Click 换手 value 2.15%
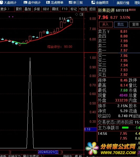Image resolution: width=140 pixels, height=157 pixels. tap(122, 106)
